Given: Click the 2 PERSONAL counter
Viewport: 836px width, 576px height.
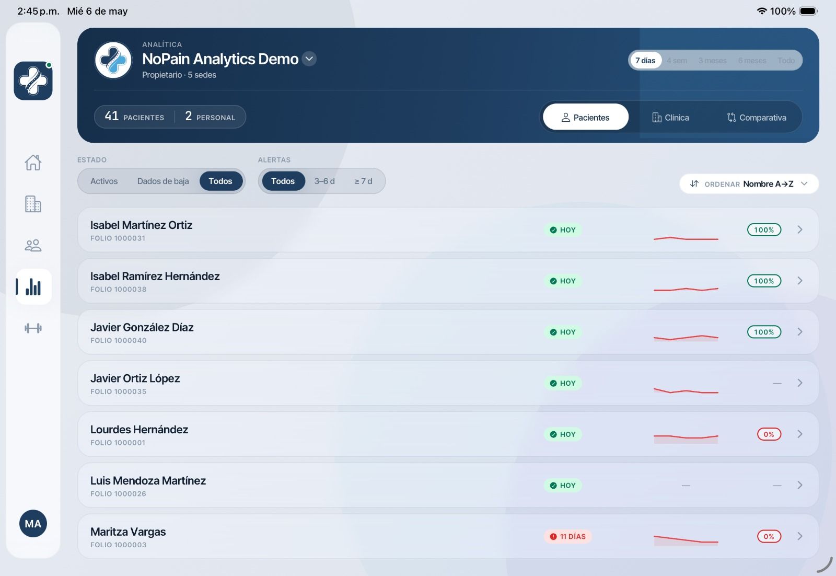Looking at the screenshot, I should 210,117.
